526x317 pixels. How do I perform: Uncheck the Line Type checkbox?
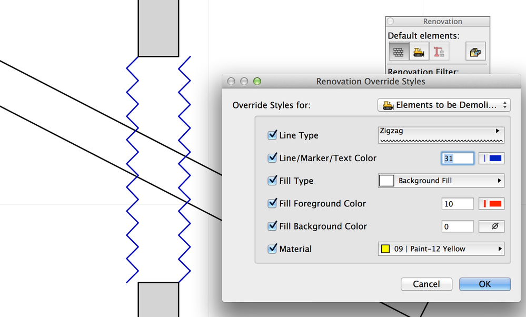point(272,135)
